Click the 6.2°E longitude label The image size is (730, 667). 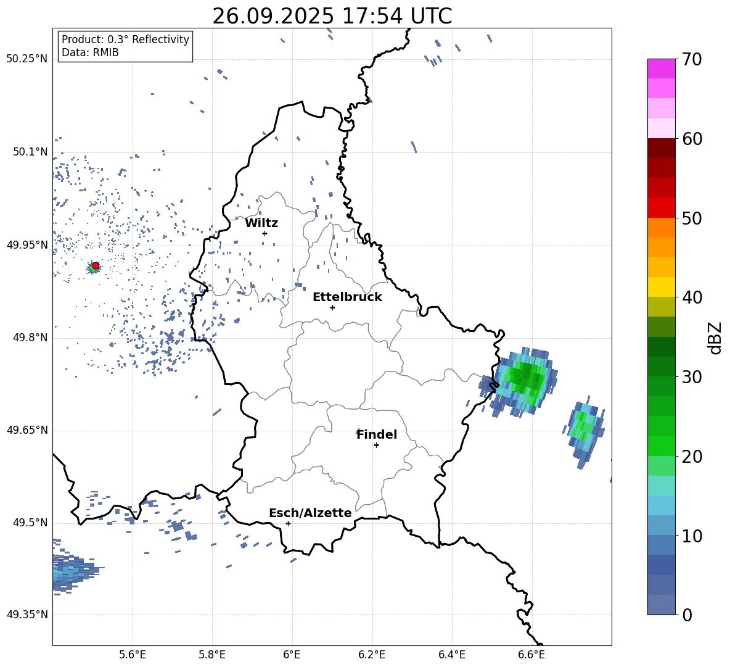(x=372, y=655)
